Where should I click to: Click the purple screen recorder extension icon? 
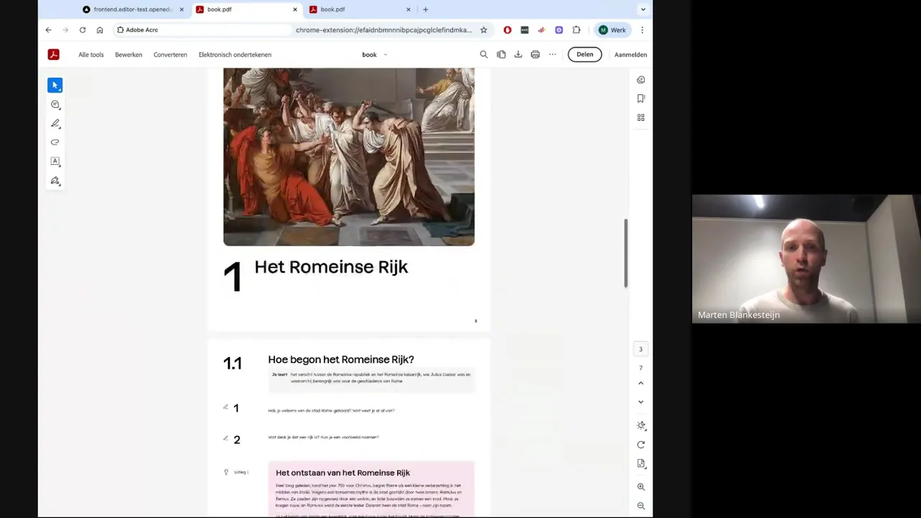[x=559, y=30]
